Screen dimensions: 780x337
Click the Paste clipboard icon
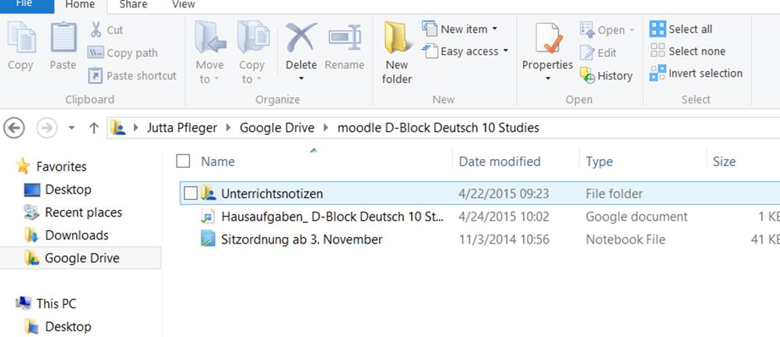pos(63,39)
